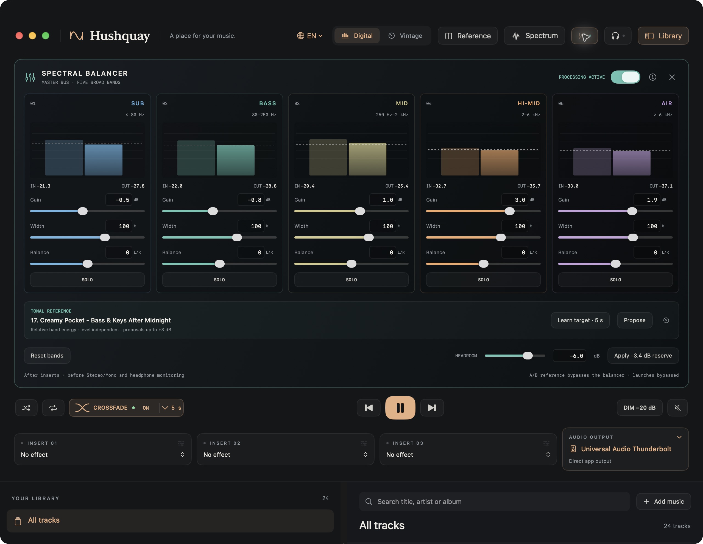Image resolution: width=703 pixels, height=544 pixels.
Task: Apply -3.4 dB reserve
Action: 643,356
